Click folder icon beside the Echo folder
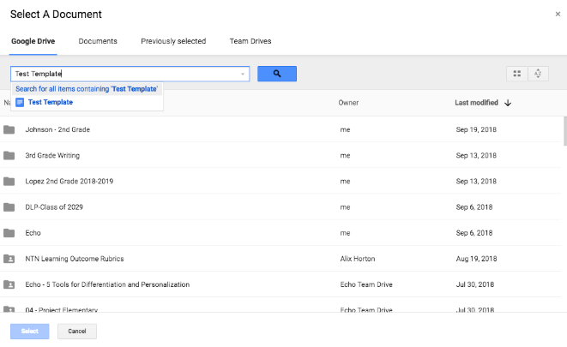This screenshot has width=567, height=347. (x=9, y=233)
